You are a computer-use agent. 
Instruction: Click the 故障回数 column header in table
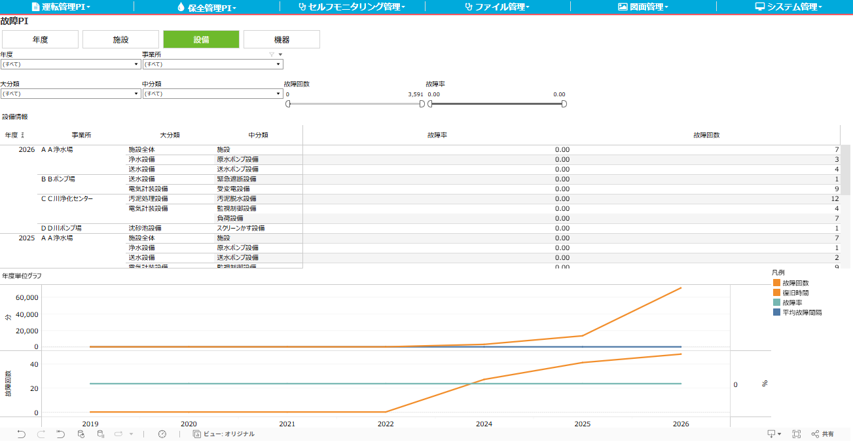point(706,135)
